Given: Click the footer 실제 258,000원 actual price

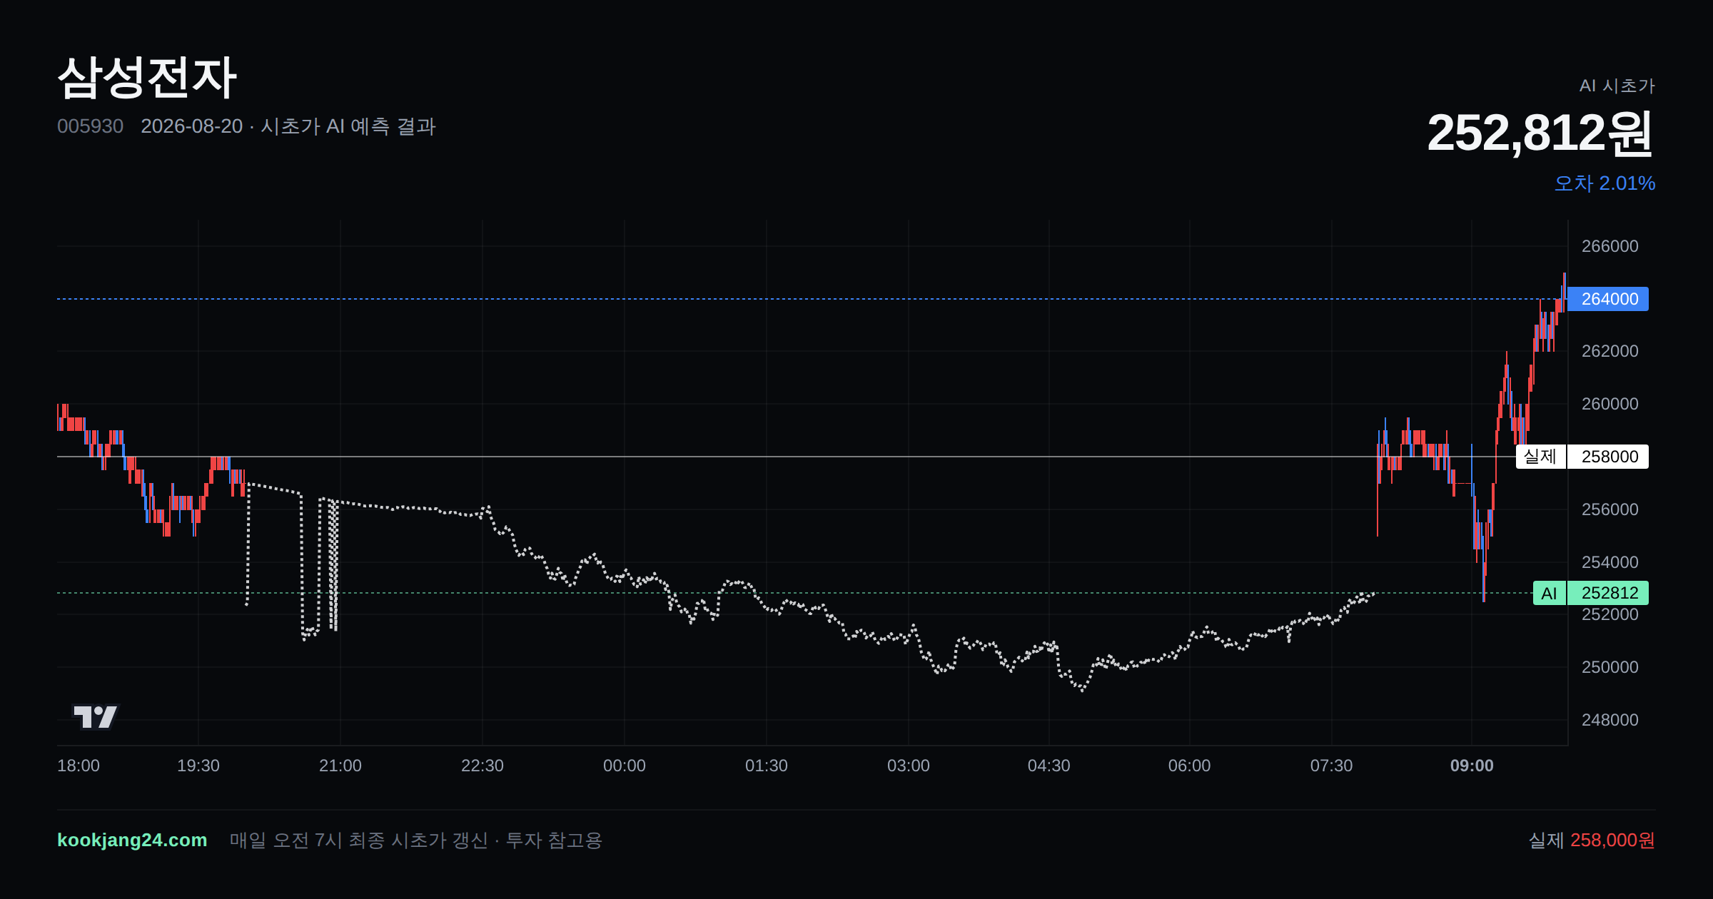Looking at the screenshot, I should pos(1592,840).
